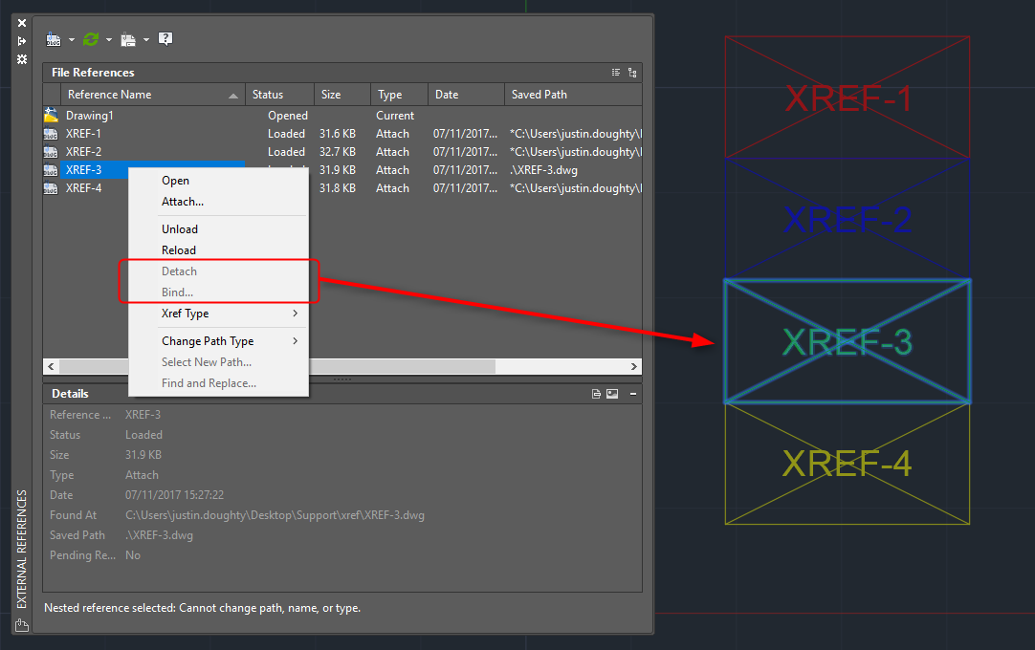
Task: Click the Attach DWG toolbar icon
Action: pyautogui.click(x=54, y=39)
